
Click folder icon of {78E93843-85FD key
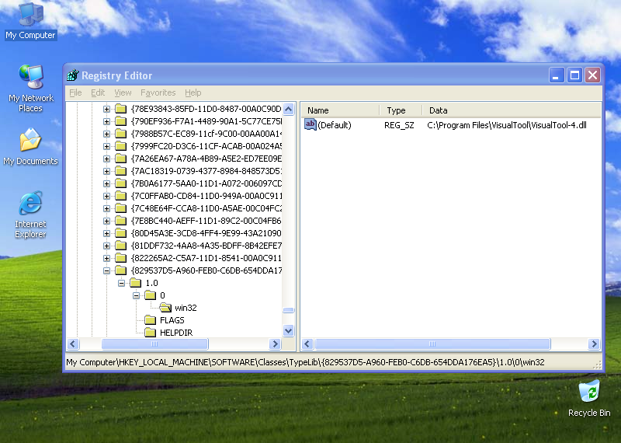coord(121,109)
